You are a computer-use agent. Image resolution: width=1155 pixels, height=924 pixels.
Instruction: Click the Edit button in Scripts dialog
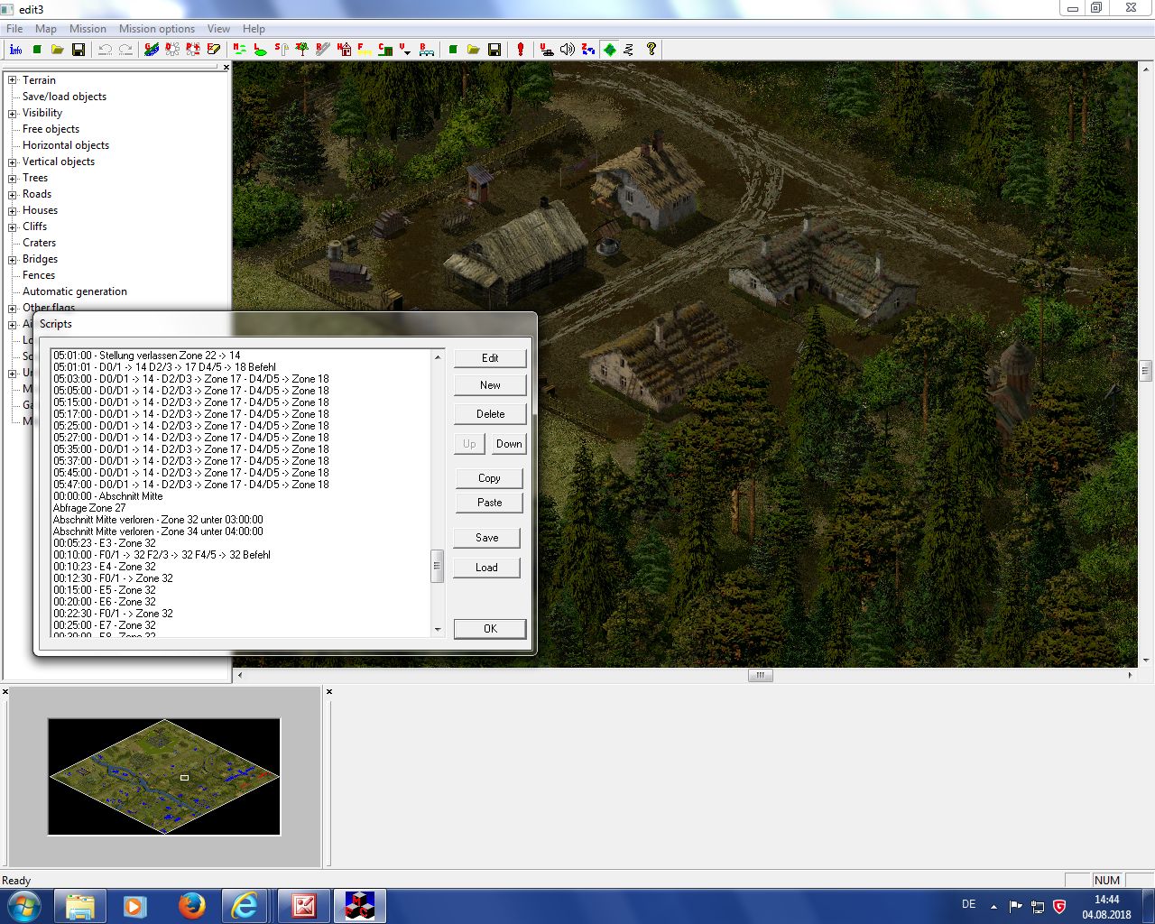pos(490,358)
